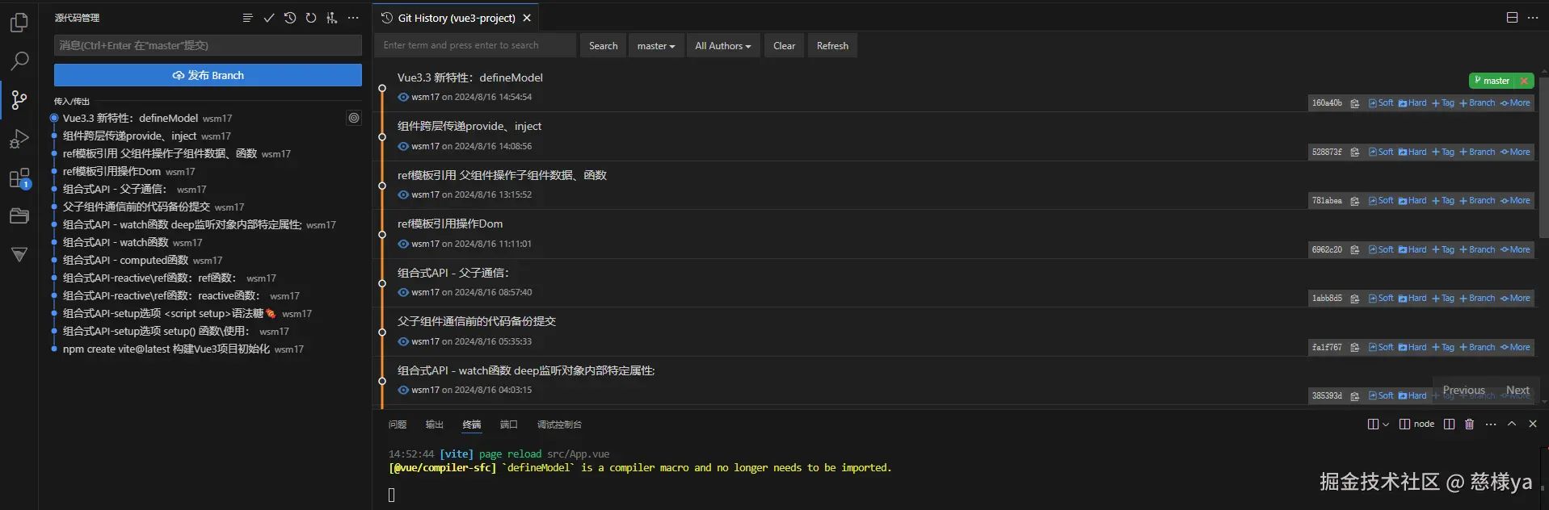Click the Search button in Git History

603,46
